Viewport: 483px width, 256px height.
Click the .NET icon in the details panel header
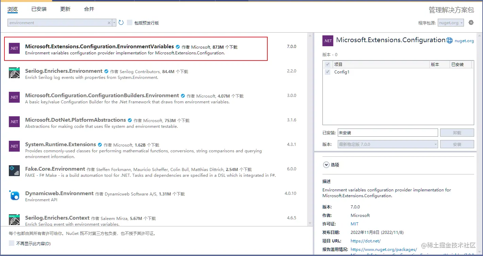coord(328,41)
